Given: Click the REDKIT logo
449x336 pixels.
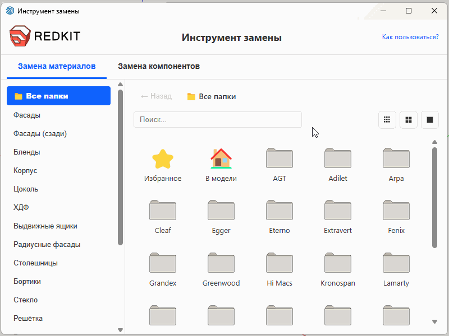Looking at the screenshot, I should 45,36.
